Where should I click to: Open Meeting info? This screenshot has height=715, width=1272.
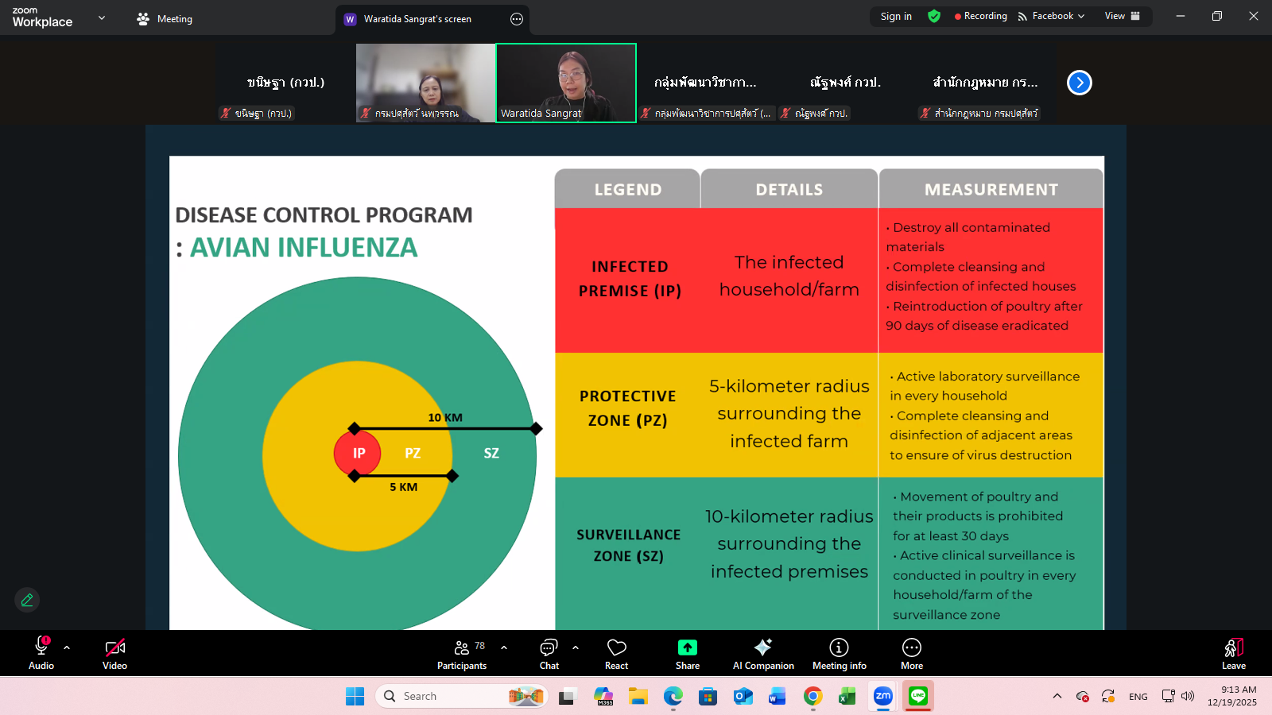point(839,654)
